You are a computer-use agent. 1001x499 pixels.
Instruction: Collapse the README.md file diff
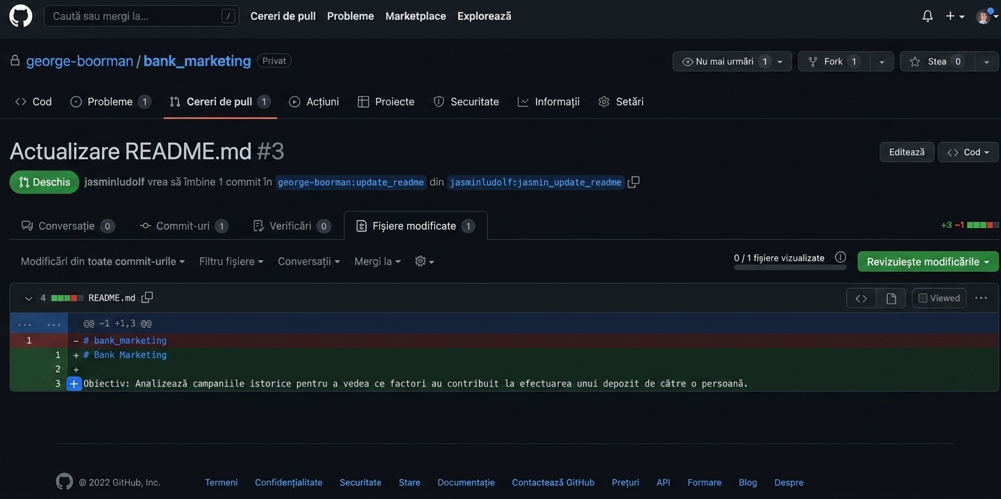click(x=28, y=298)
